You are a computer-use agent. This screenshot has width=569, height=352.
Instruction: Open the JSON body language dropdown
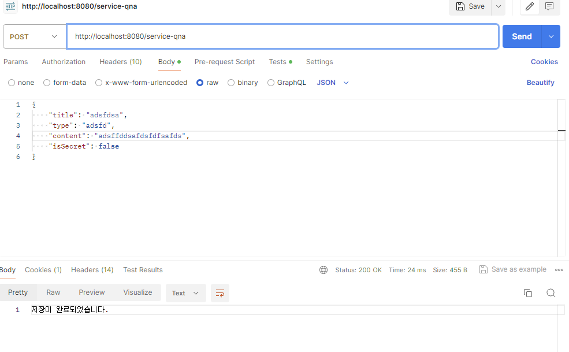click(x=332, y=83)
